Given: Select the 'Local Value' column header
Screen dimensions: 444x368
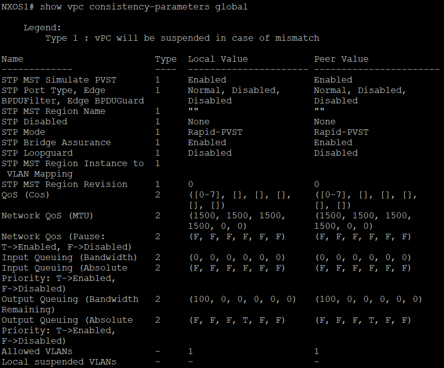Looking at the screenshot, I should tap(218, 59).
